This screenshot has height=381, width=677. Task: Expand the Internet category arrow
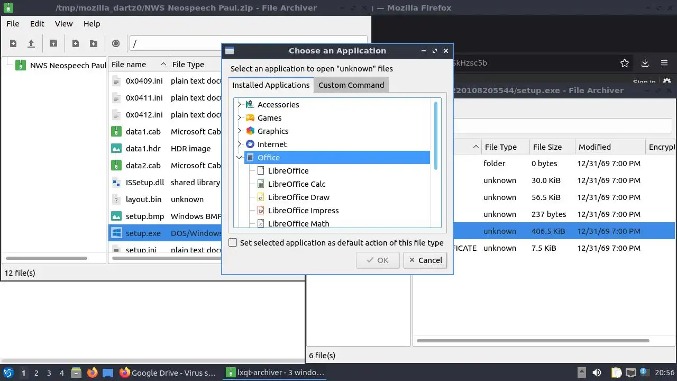[x=239, y=144]
